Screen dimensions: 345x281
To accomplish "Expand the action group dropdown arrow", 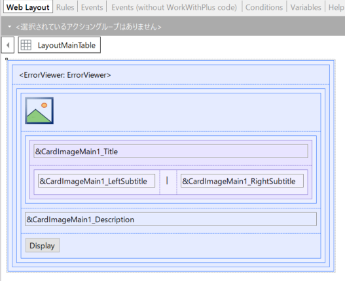I will tap(9, 27).
